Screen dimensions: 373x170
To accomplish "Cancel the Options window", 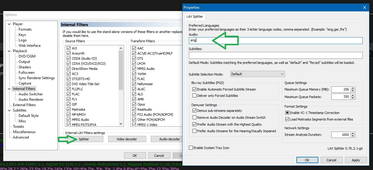I will point(159,156).
